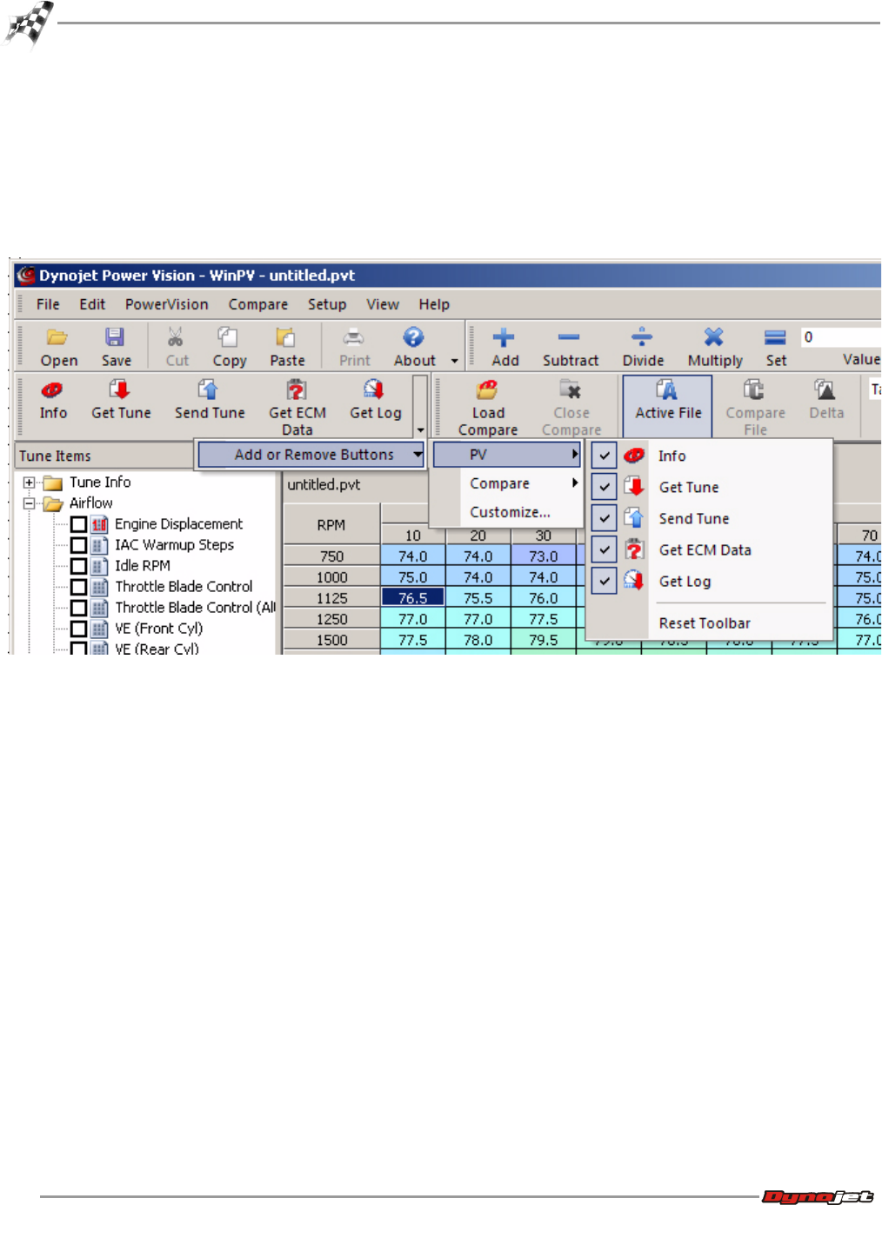Uncheck Get ECM Data in the buttons menu
The width and height of the screenshot is (882, 1245).
point(605,549)
